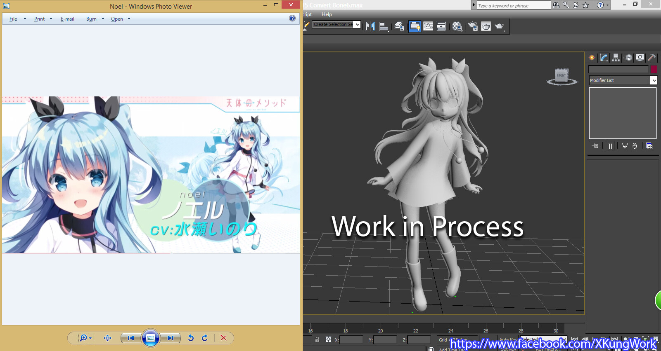Viewport: 661px width, 351px height.
Task: Click the Noel anime image in Photo Viewer
Action: point(151,175)
